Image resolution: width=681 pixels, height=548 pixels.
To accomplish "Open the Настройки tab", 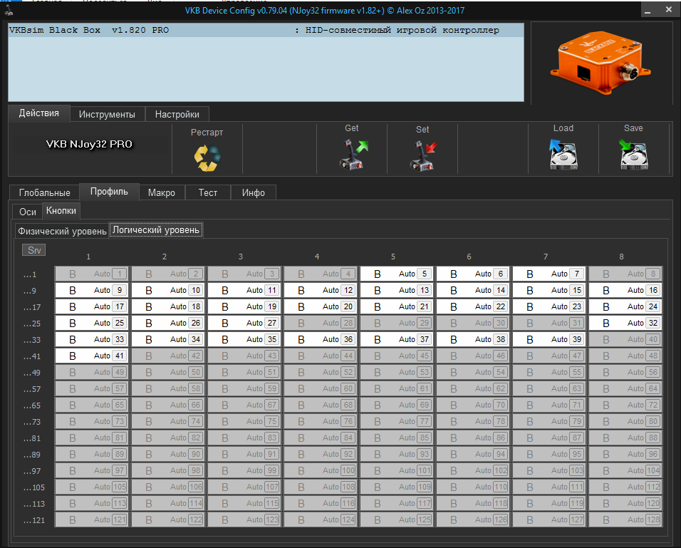I will tap(177, 114).
